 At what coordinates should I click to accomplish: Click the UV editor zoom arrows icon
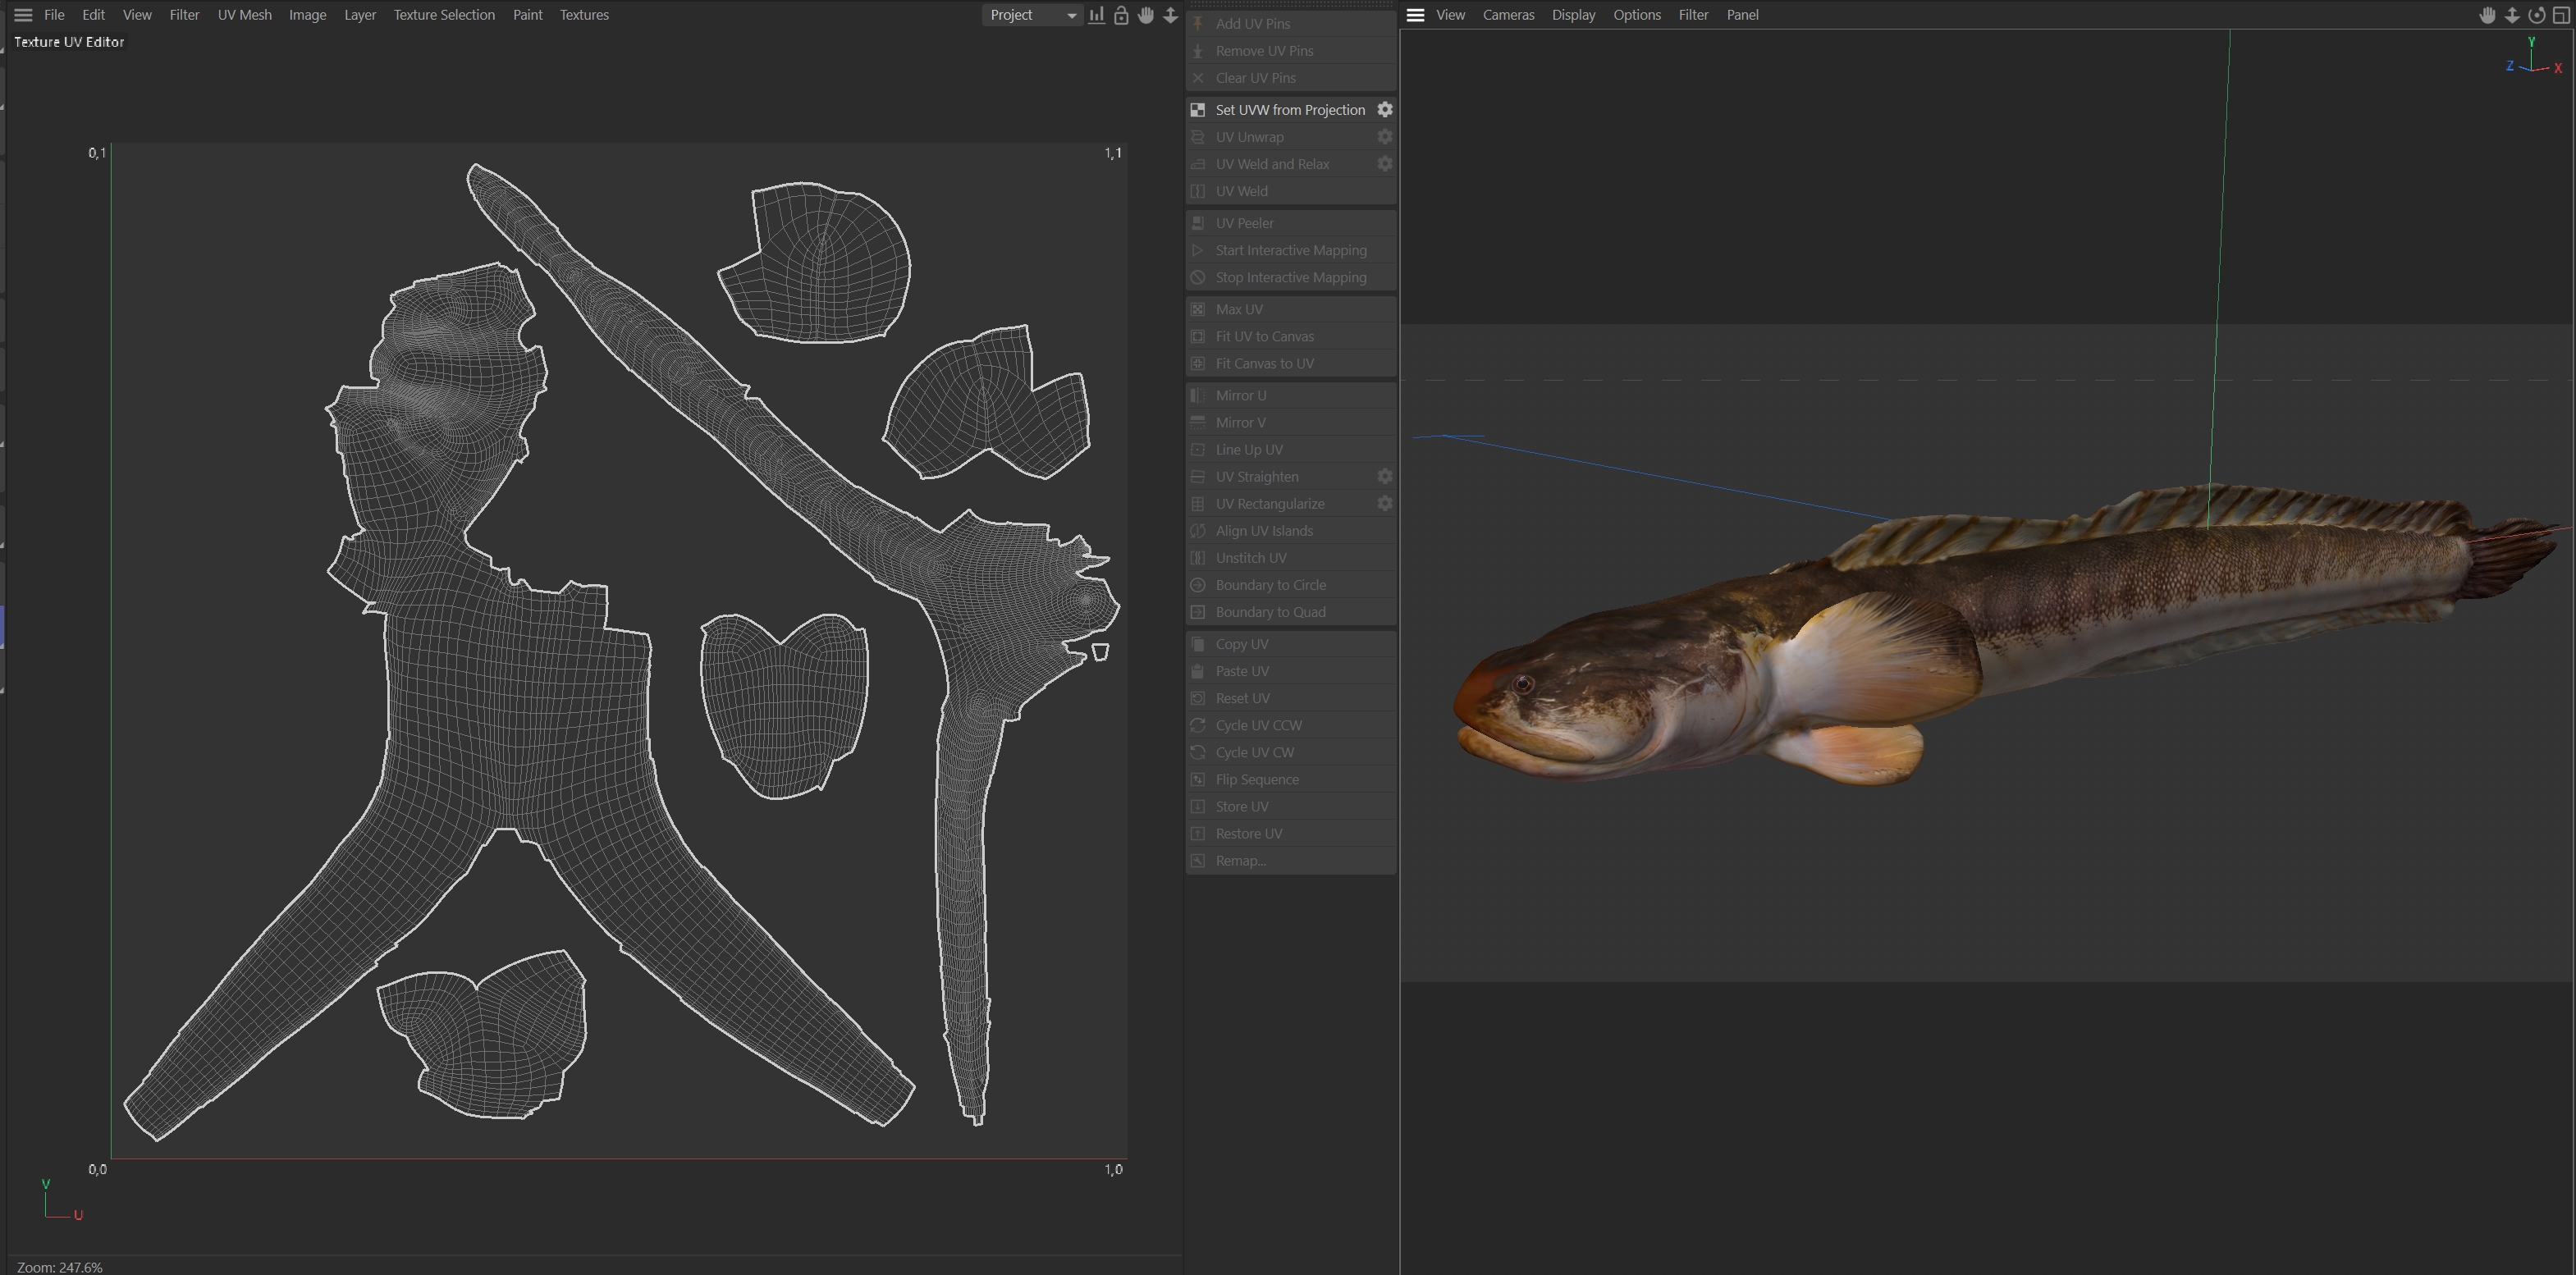pyautogui.click(x=1170, y=15)
